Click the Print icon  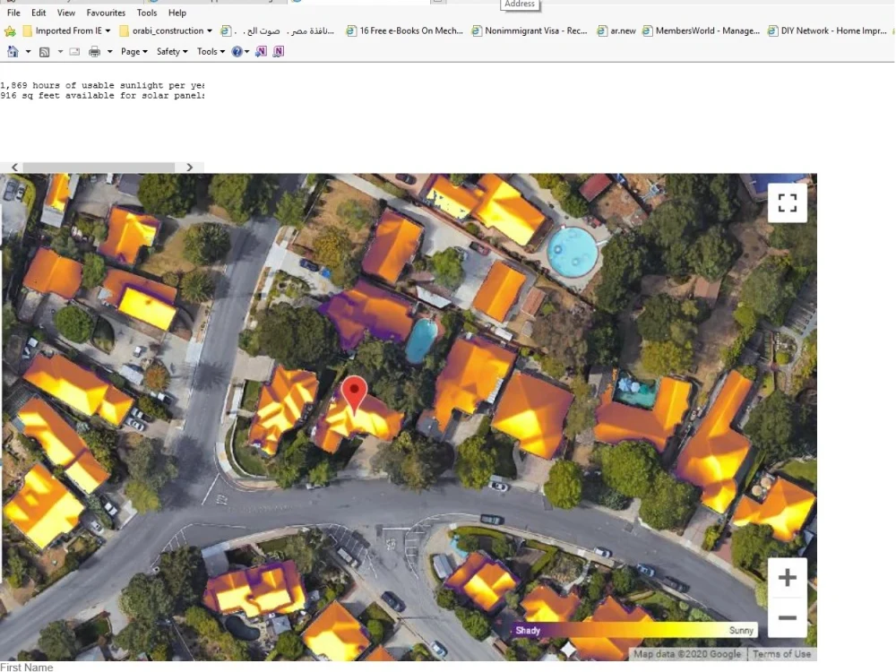pyautogui.click(x=94, y=52)
